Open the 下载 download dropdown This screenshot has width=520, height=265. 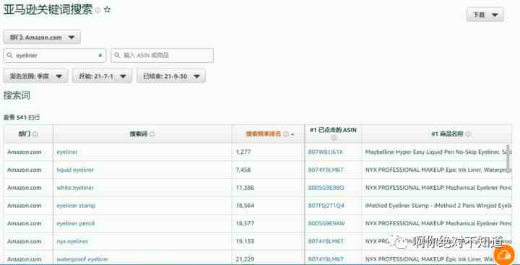(485, 15)
